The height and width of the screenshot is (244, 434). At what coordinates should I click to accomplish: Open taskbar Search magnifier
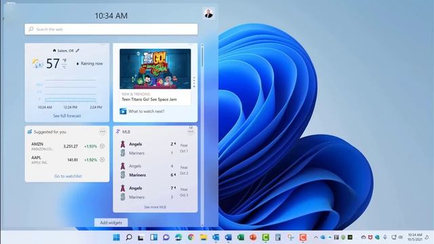129,237
